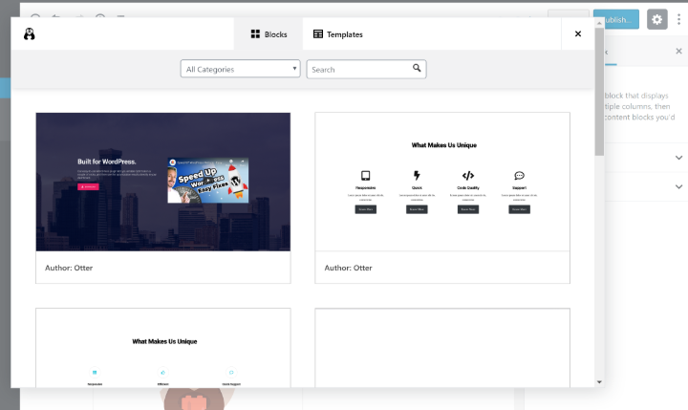
Task: Close the template library modal
Action: pos(578,33)
